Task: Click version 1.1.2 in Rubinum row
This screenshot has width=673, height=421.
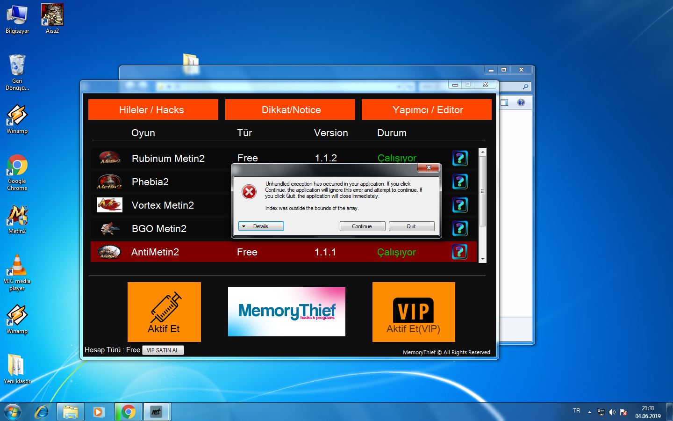Action: pyautogui.click(x=326, y=158)
